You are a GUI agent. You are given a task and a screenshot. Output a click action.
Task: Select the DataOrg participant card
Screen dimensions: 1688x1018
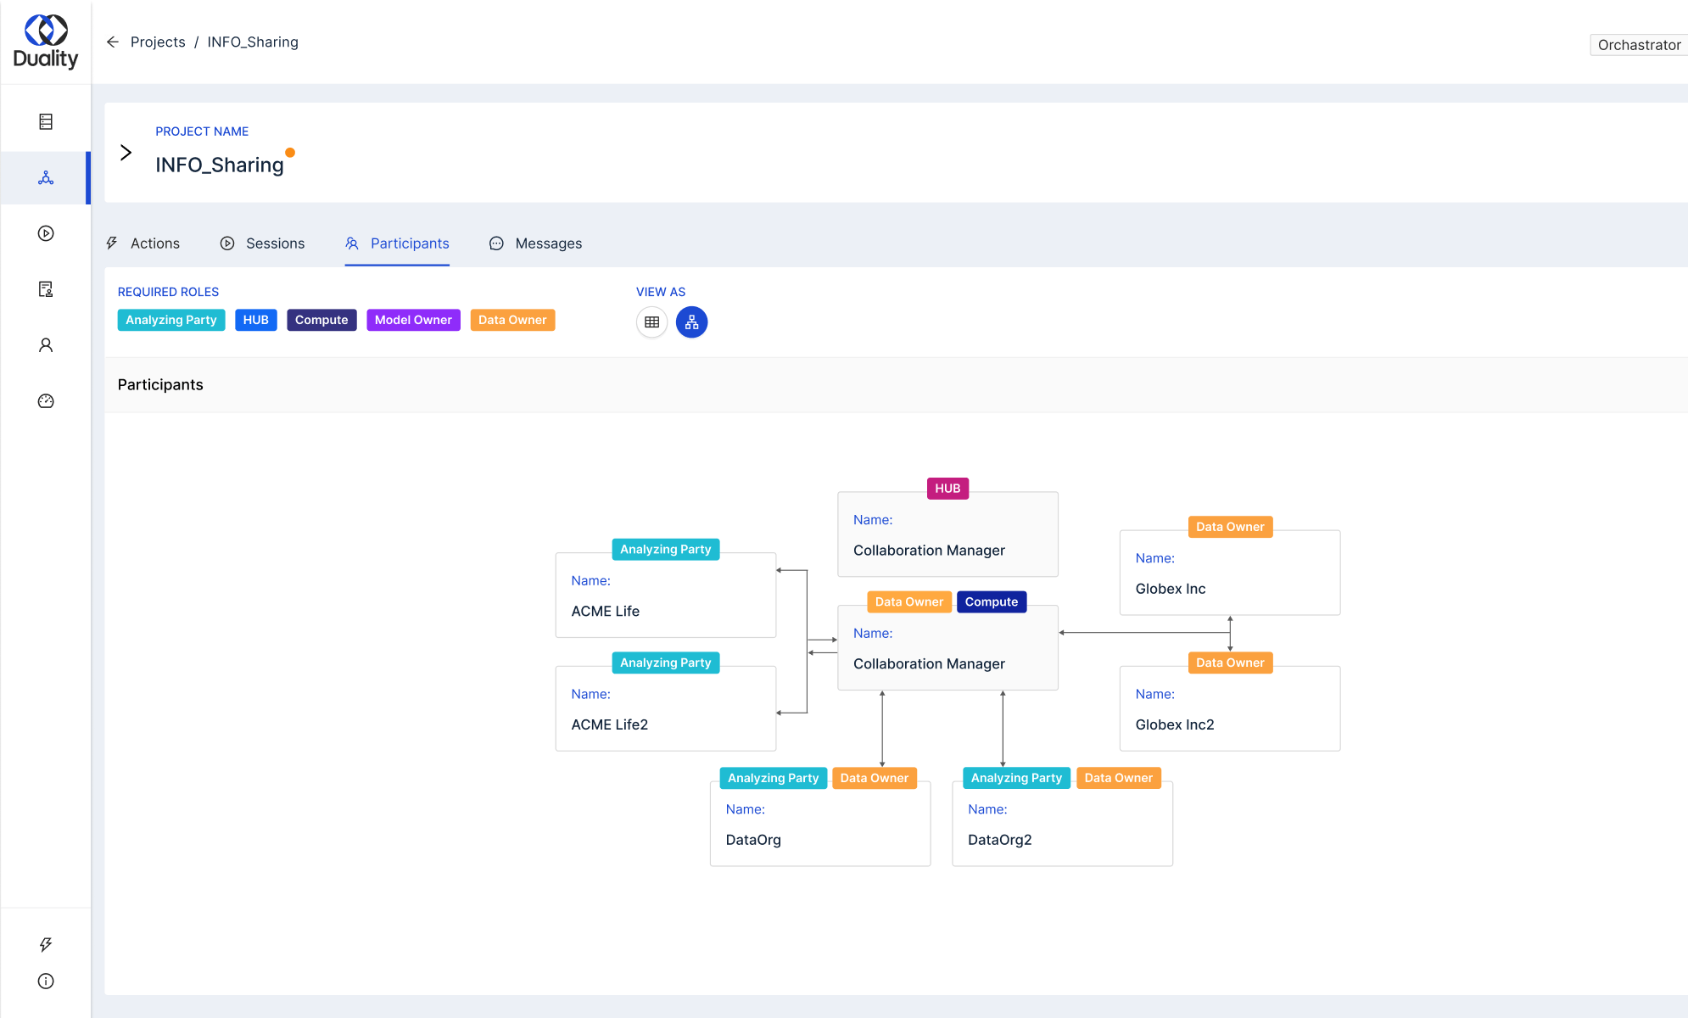click(x=820, y=824)
